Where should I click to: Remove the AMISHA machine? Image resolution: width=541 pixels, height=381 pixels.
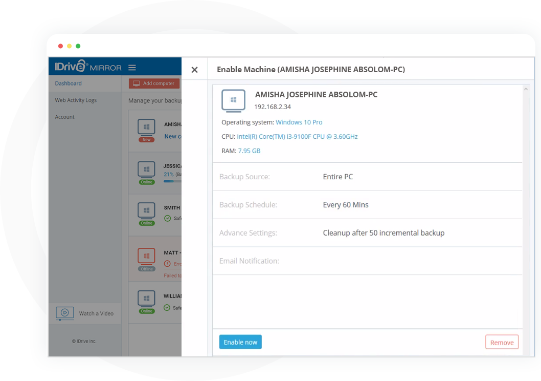[x=502, y=342]
